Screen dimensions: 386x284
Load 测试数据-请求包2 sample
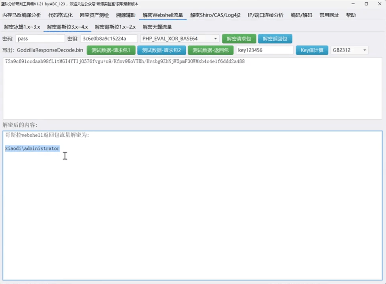162,50
